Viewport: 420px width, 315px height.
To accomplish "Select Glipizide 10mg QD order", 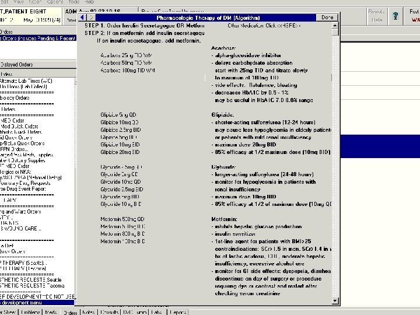I will click(120, 123).
